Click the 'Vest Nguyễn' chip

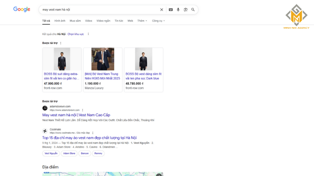[x=51, y=153]
